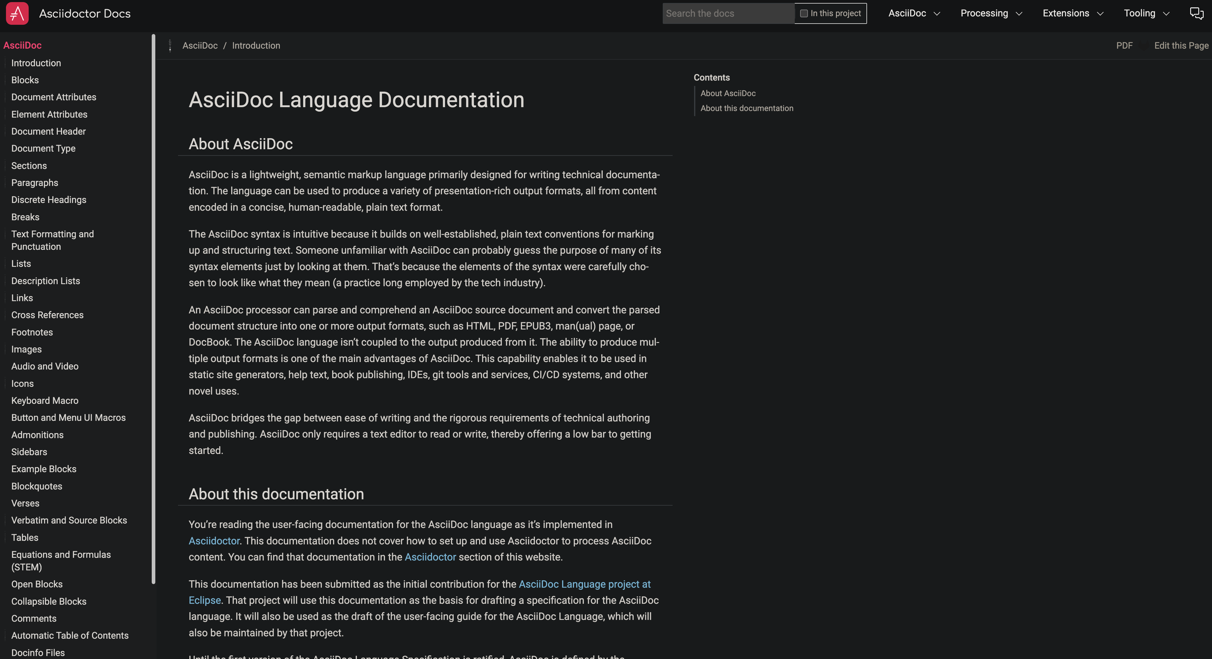Go to Document Type
The width and height of the screenshot is (1212, 659).
tap(43, 149)
